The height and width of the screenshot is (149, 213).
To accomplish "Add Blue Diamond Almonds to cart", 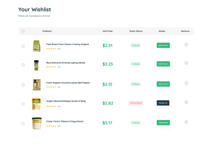I will point(163,64).
